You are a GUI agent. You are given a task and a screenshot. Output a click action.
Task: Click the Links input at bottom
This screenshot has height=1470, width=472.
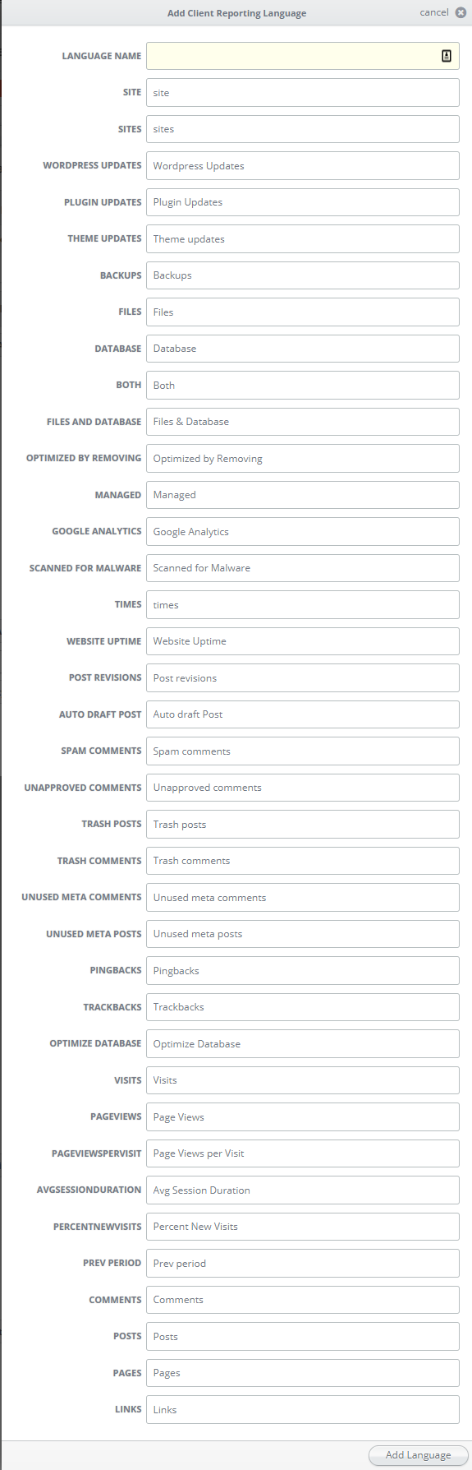[303, 1410]
